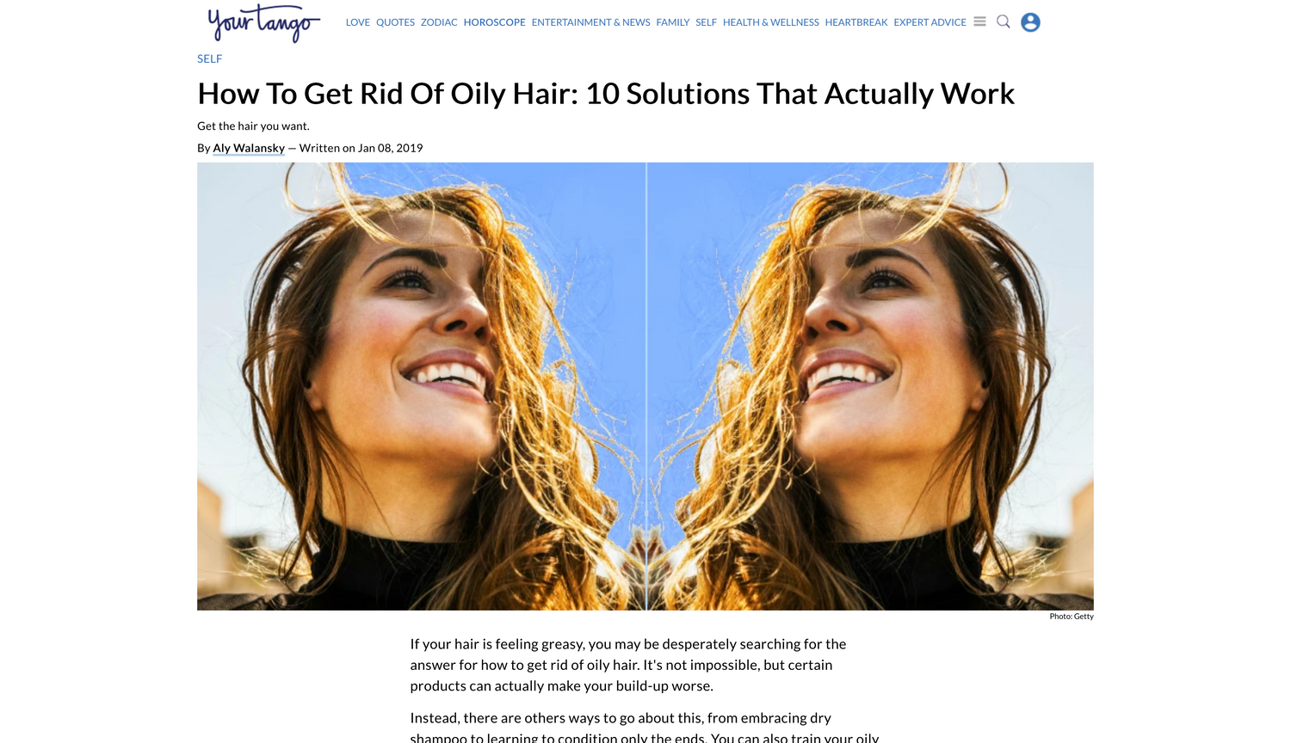Image resolution: width=1291 pixels, height=743 pixels.
Task: Open the LOVE menu item
Action: [x=358, y=22]
